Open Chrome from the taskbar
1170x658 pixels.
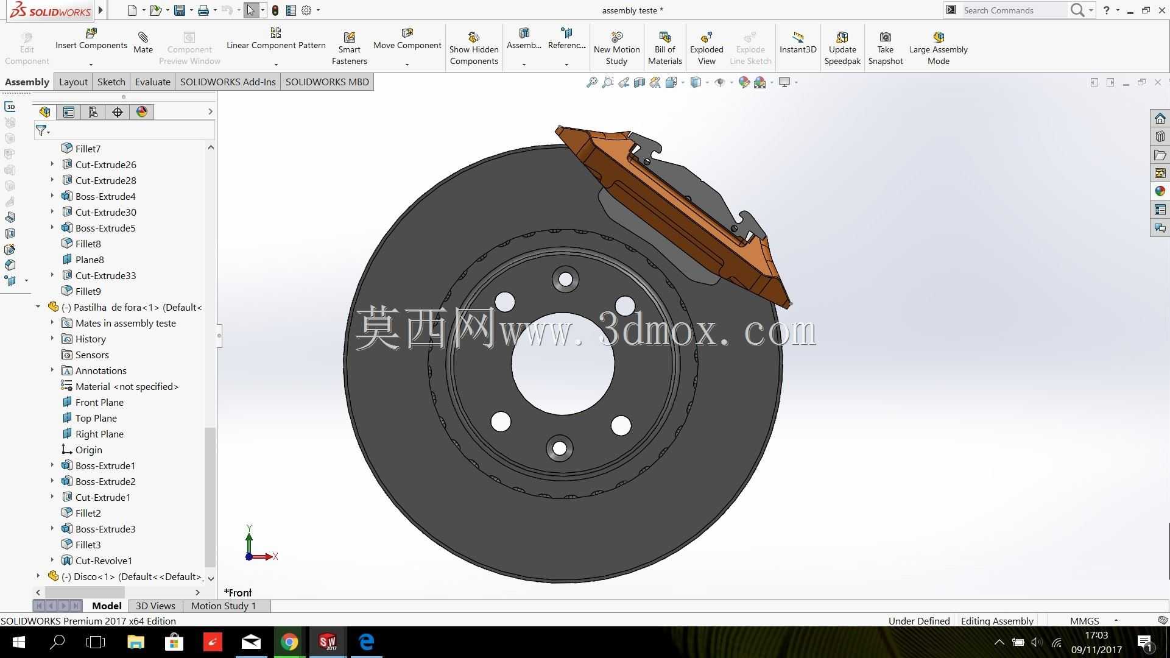coord(289,642)
